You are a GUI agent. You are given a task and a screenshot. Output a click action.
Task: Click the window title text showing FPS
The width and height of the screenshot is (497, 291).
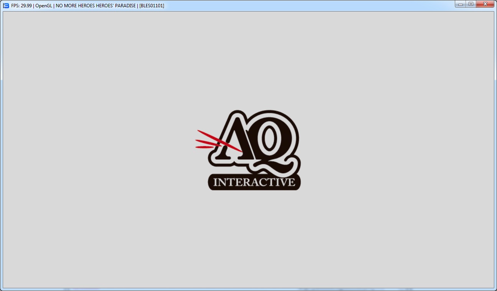coord(88,6)
